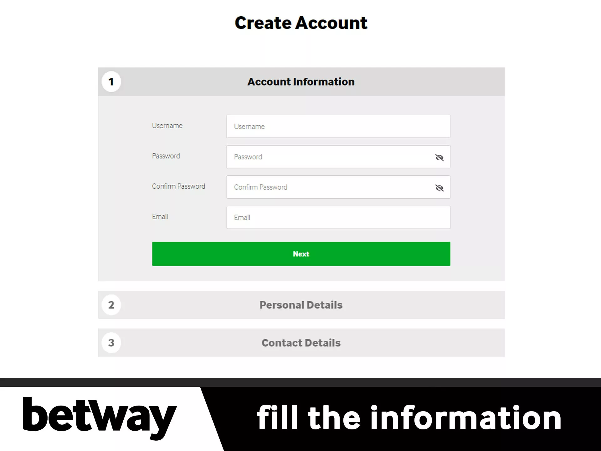The height and width of the screenshot is (451, 601).
Task: Click the numbered step 3 circle icon
Action: tap(112, 343)
